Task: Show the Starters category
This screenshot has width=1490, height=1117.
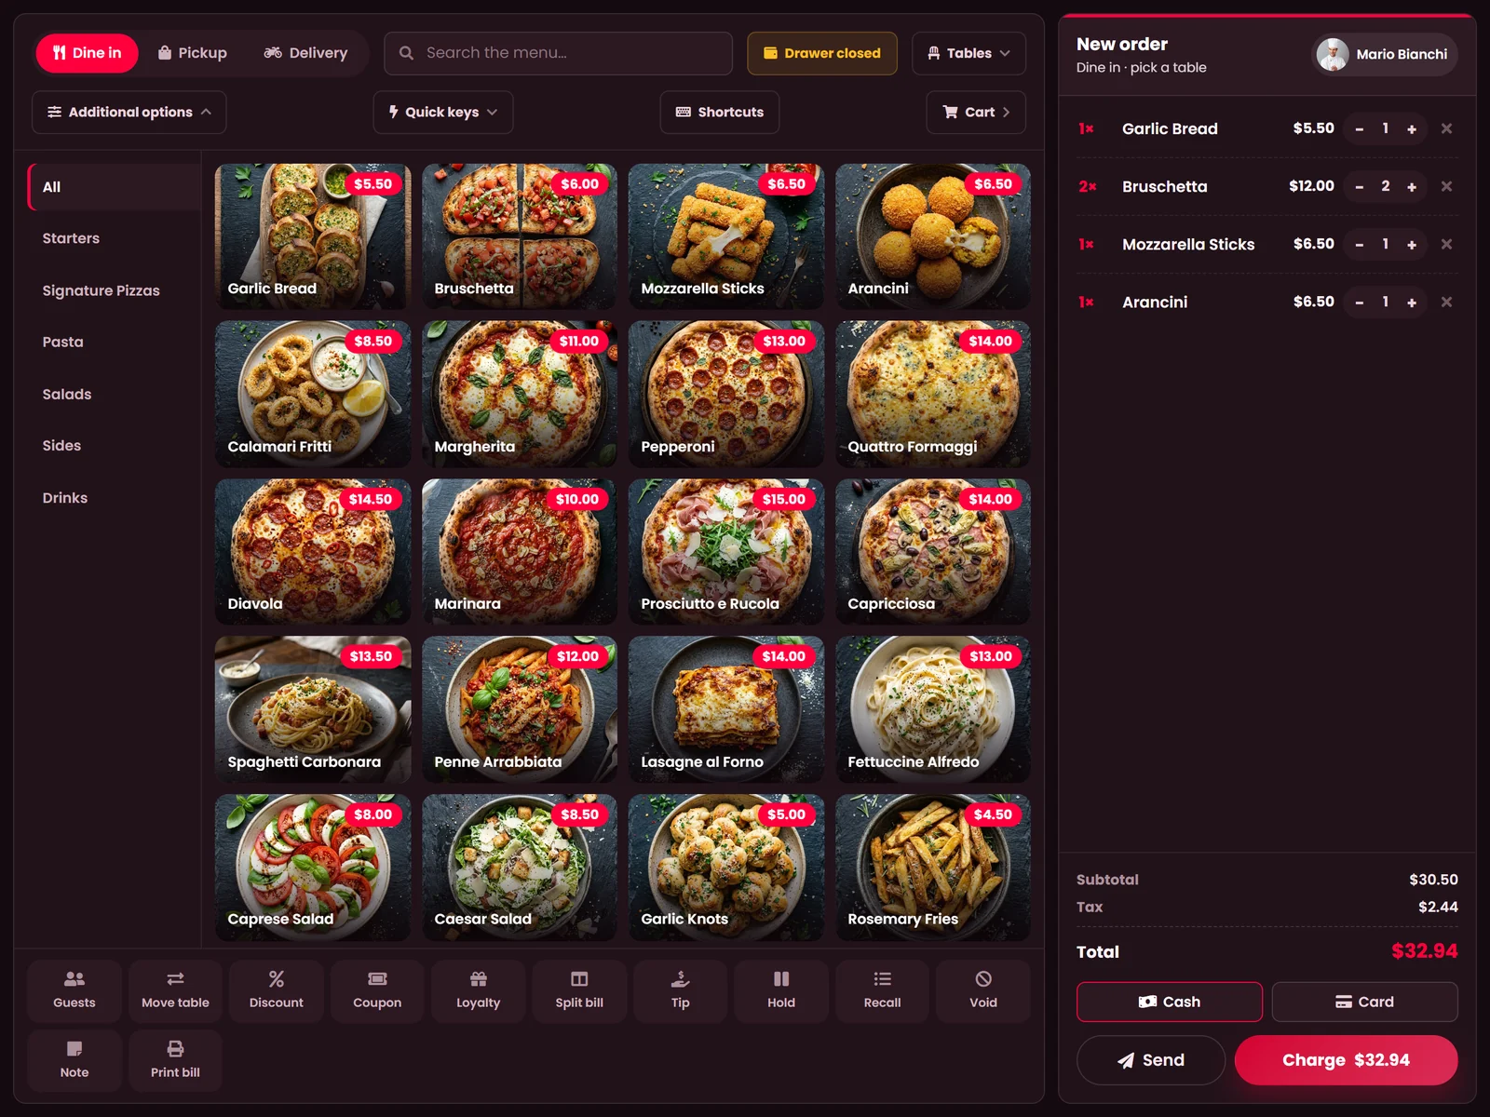Action: click(x=115, y=238)
